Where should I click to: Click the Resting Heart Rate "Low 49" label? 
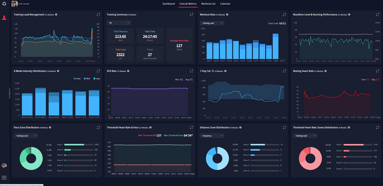tap(365, 80)
